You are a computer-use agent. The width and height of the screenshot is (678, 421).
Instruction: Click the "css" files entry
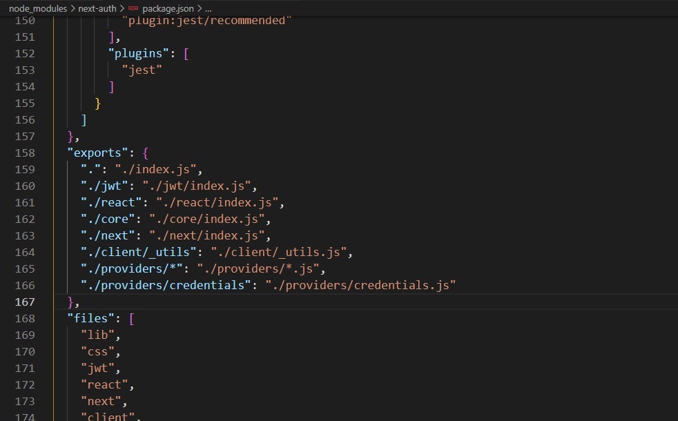tap(98, 352)
